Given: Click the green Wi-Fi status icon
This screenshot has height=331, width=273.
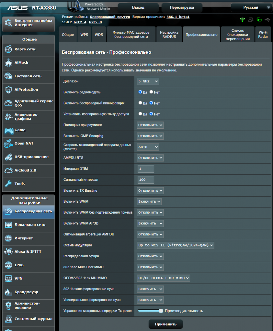Looking at the screenshot, I should coord(242,20).
